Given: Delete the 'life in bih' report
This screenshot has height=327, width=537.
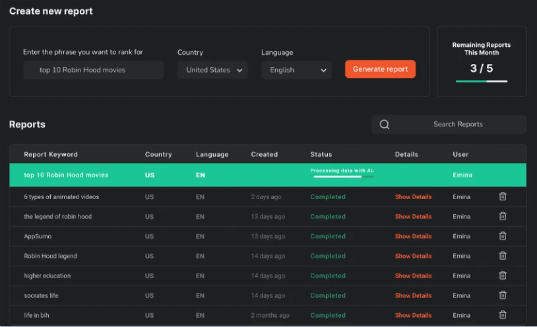Looking at the screenshot, I should [503, 314].
